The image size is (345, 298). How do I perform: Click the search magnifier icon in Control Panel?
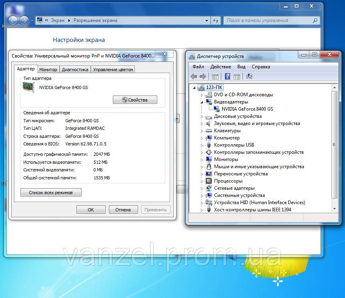(315, 20)
